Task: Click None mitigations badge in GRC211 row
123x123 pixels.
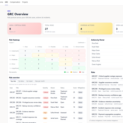Action: click(80, 118)
